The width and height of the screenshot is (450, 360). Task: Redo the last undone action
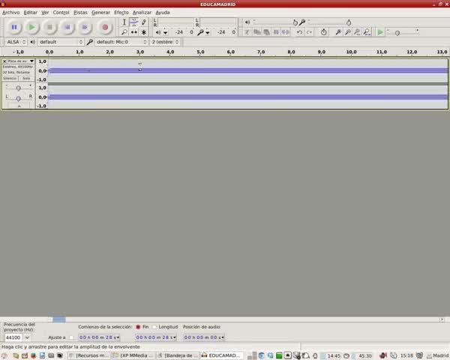click(x=309, y=32)
